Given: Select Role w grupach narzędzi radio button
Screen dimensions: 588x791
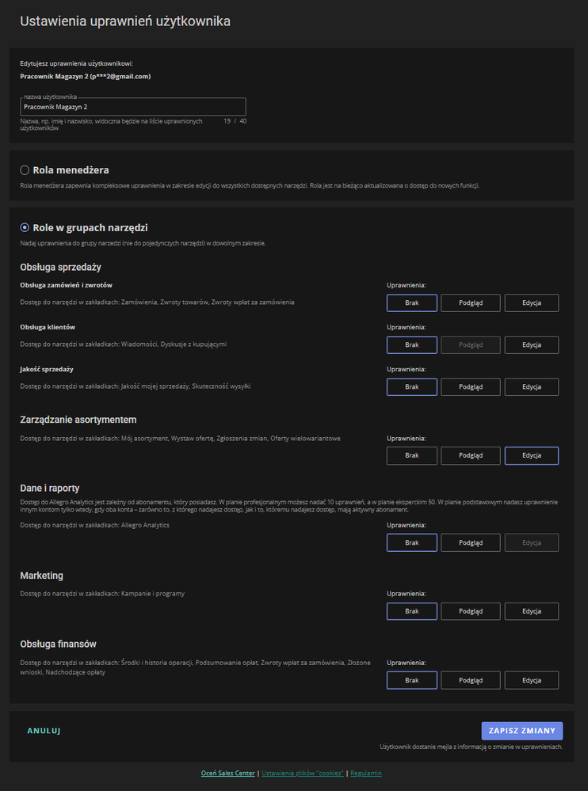Looking at the screenshot, I should pyautogui.click(x=25, y=228).
